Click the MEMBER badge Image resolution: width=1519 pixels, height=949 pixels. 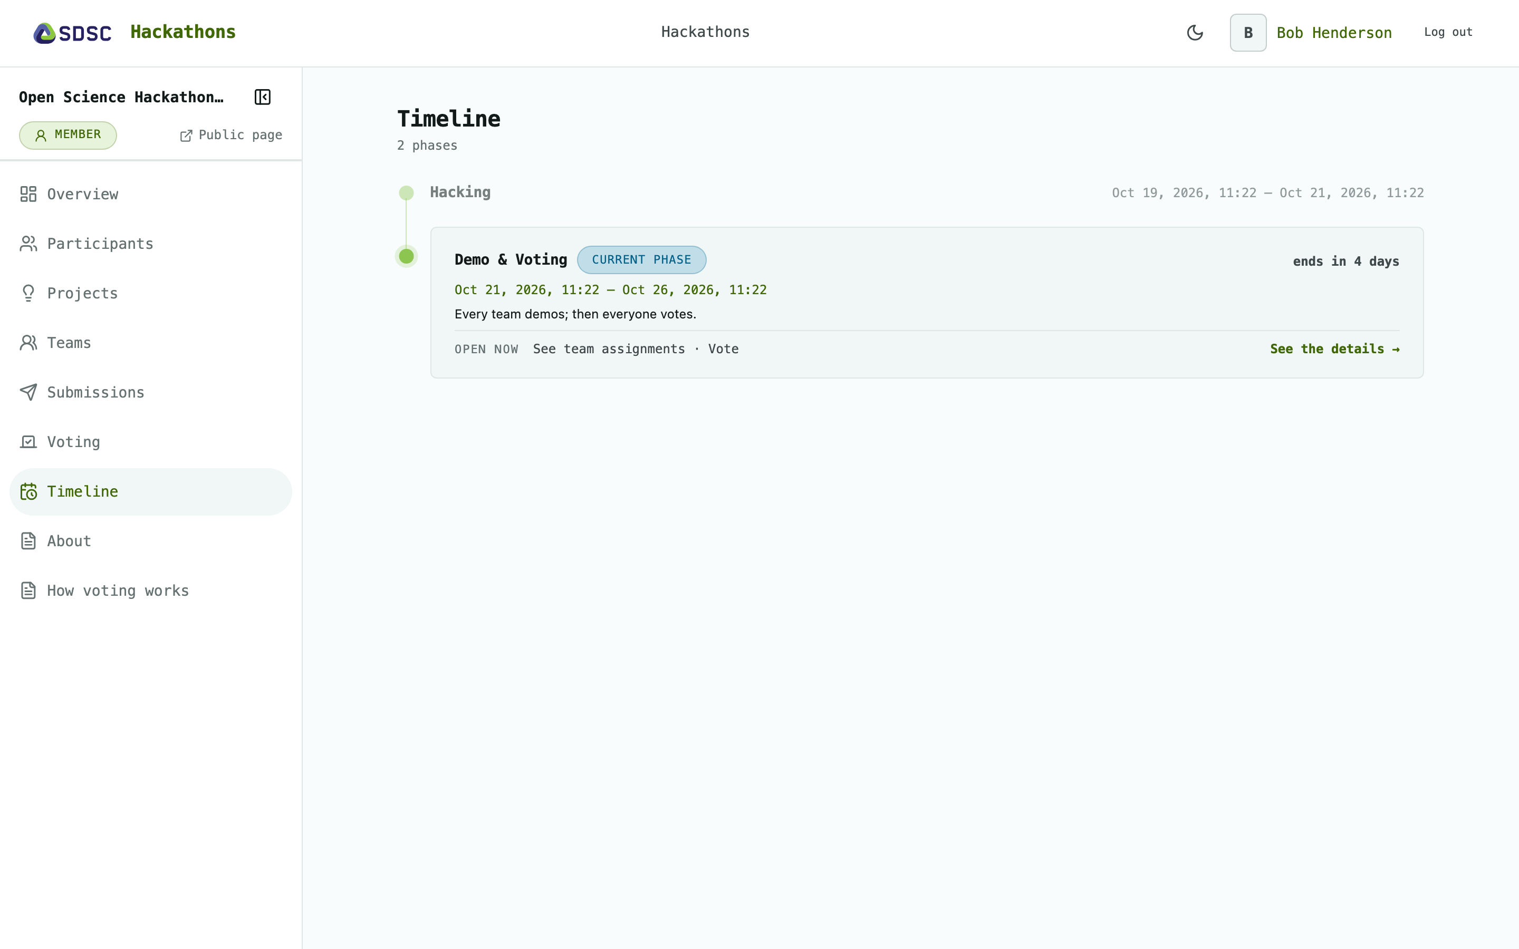[x=68, y=135]
